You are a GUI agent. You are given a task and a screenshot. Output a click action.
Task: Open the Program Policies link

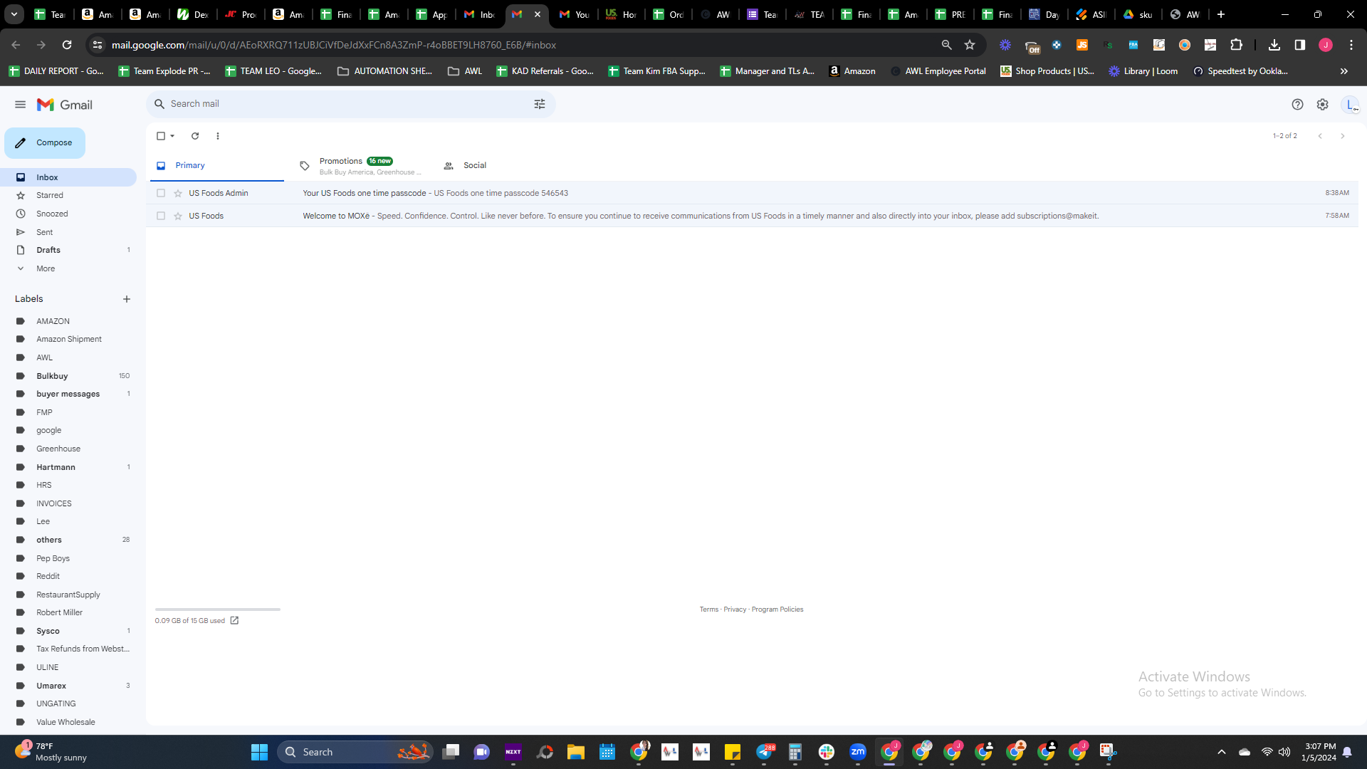point(777,610)
